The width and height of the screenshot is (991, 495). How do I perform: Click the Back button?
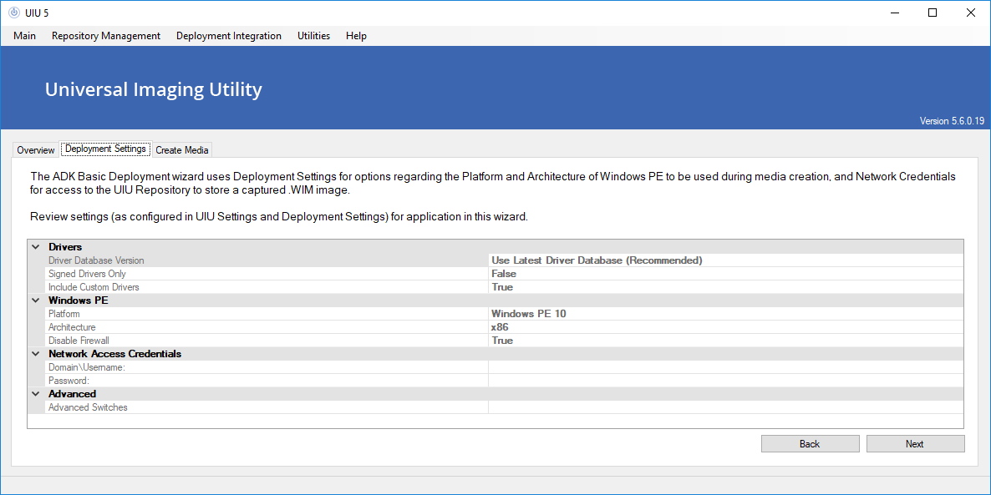pyautogui.click(x=810, y=444)
